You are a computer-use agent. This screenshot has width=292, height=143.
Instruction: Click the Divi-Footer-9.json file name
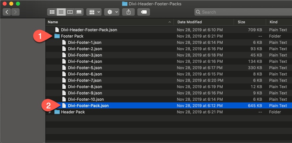[85, 93]
